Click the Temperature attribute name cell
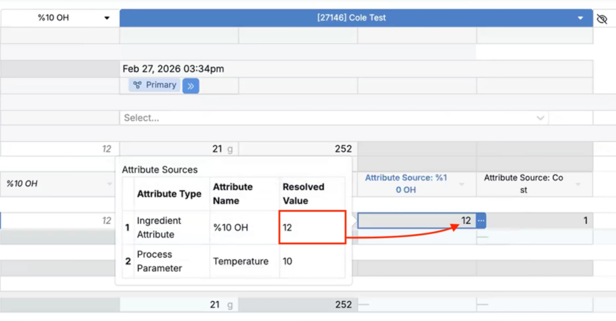The height and width of the screenshot is (321, 616). click(241, 261)
